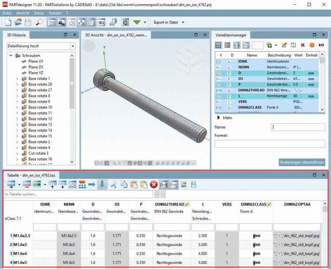Click the magnifier search icon in main toolbar
The height and width of the screenshot is (269, 331).
39,22
